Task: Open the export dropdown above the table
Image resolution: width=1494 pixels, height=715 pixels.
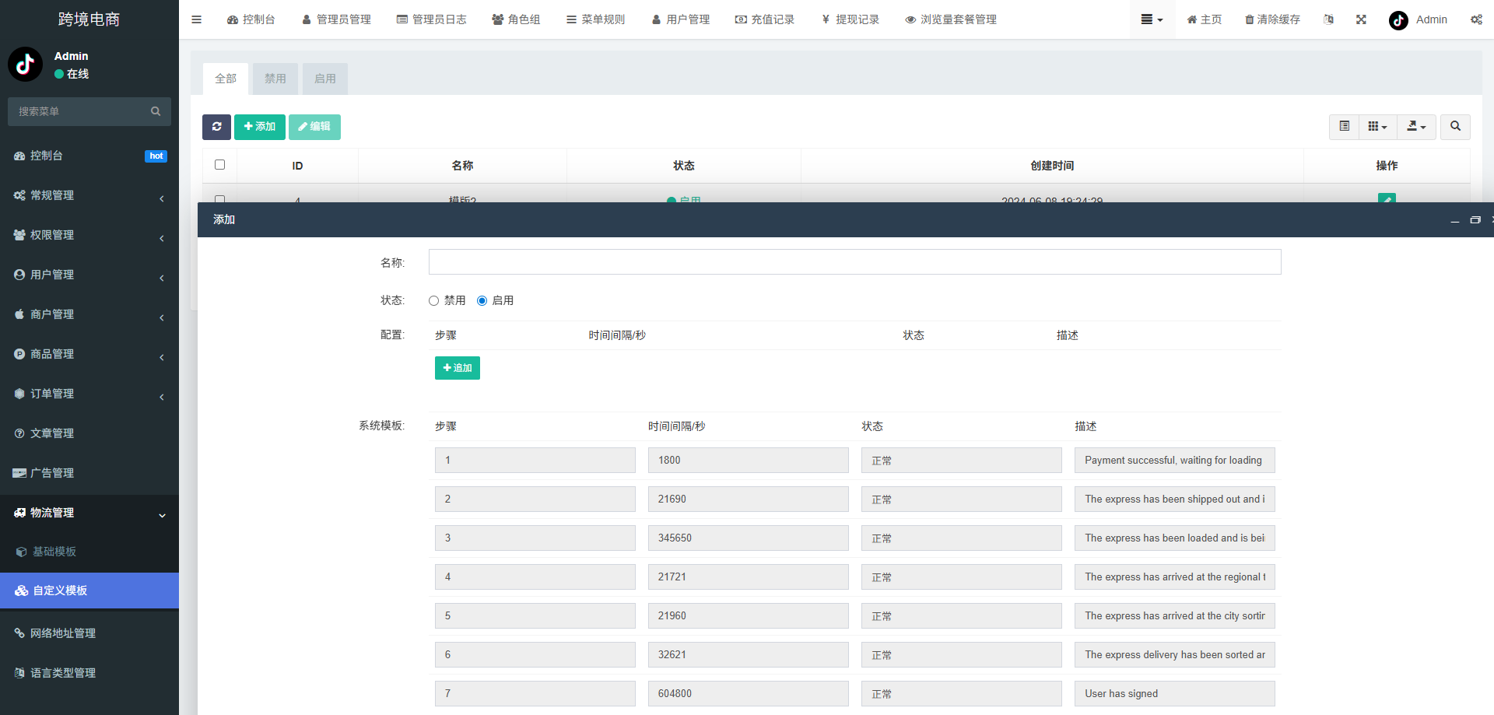Action: [x=1416, y=127]
